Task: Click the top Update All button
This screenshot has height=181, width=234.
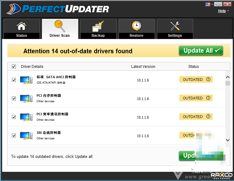Action: click(201, 51)
